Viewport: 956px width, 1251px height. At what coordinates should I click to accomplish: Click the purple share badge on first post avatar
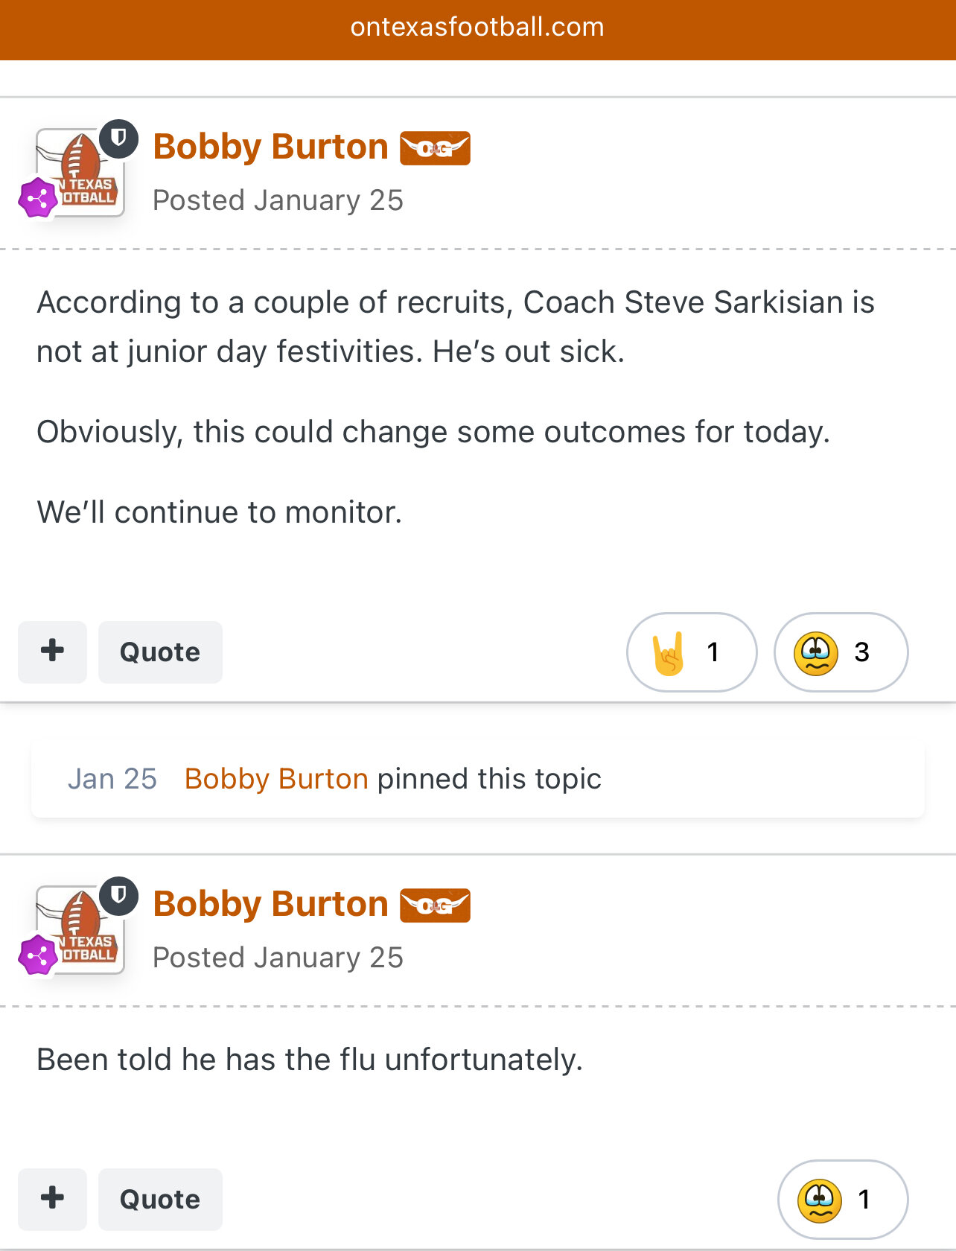point(37,198)
